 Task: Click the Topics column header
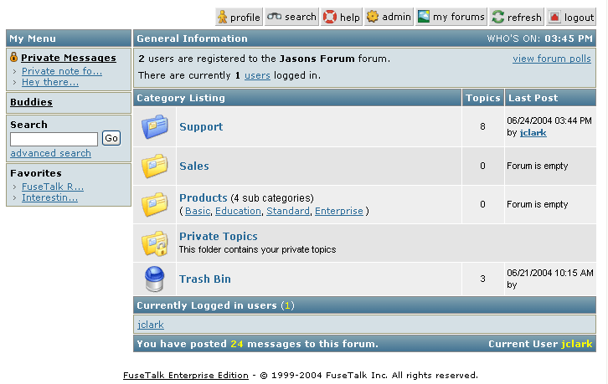(482, 98)
